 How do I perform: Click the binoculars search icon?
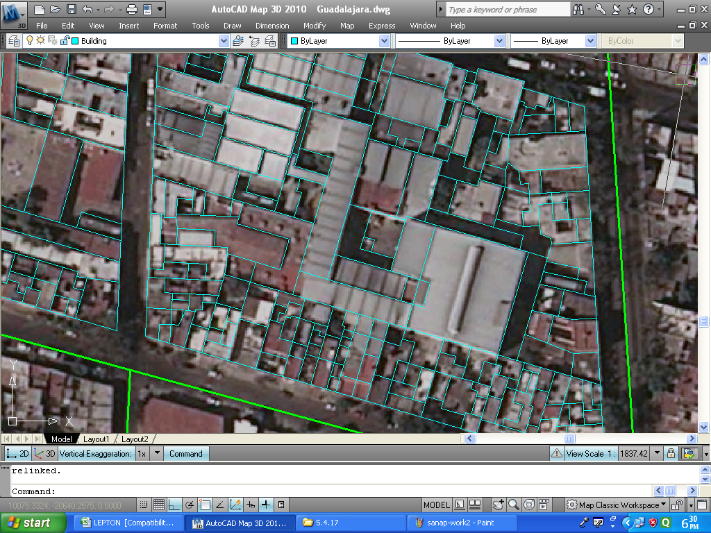click(x=578, y=9)
